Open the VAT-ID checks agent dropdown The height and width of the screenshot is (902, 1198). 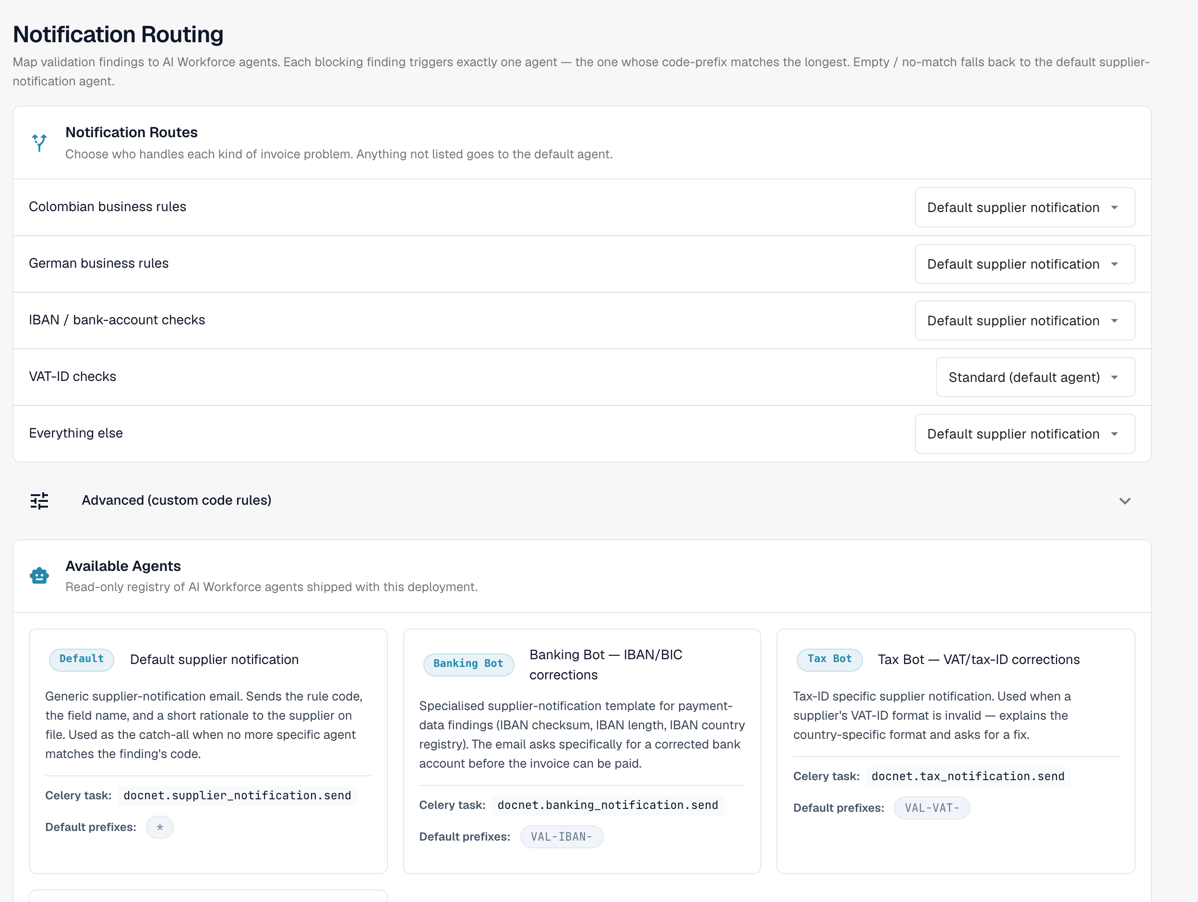click(1035, 378)
